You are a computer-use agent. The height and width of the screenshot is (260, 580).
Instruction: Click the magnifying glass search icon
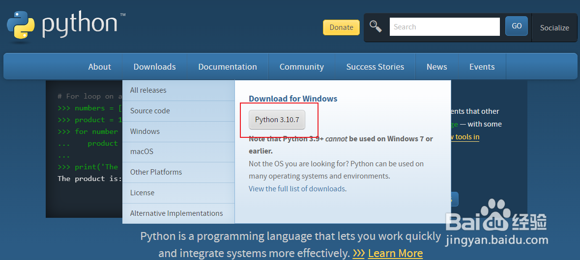376,26
